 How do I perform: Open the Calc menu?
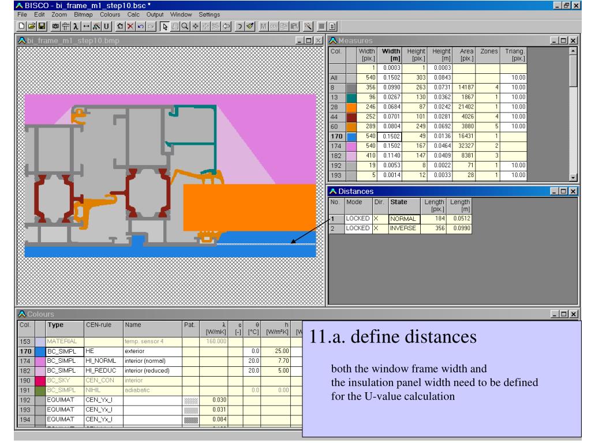pos(133,14)
